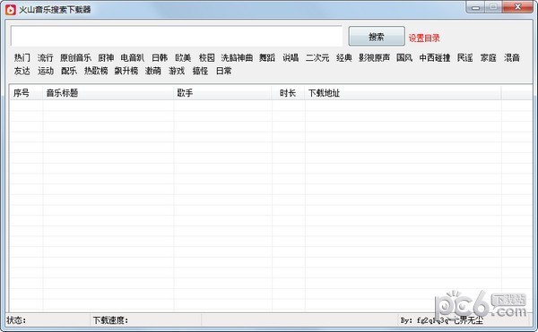Open the 校园 category
Image resolution: width=538 pixels, height=332 pixels.
[206, 57]
